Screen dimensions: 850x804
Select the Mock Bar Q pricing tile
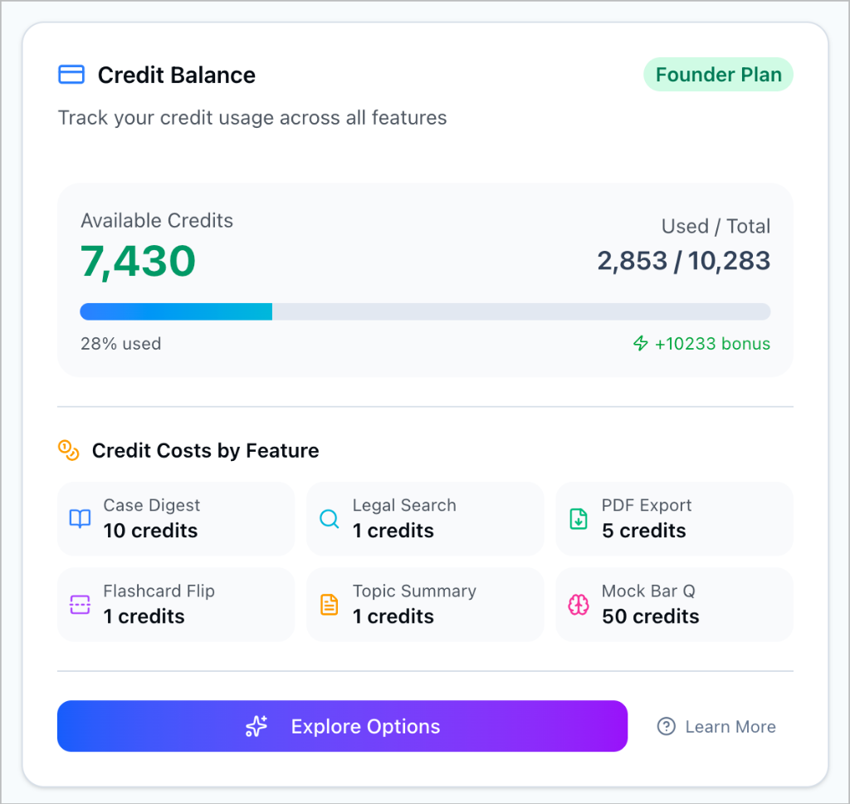pos(674,604)
